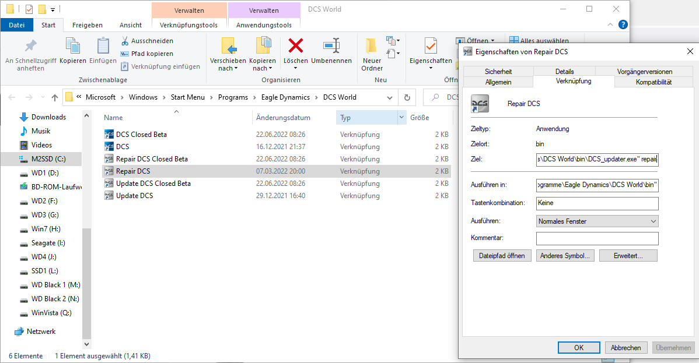This screenshot has width=699, height=363.
Task: Click Eagle Dynamics in the breadcrumb path
Action: 285,97
